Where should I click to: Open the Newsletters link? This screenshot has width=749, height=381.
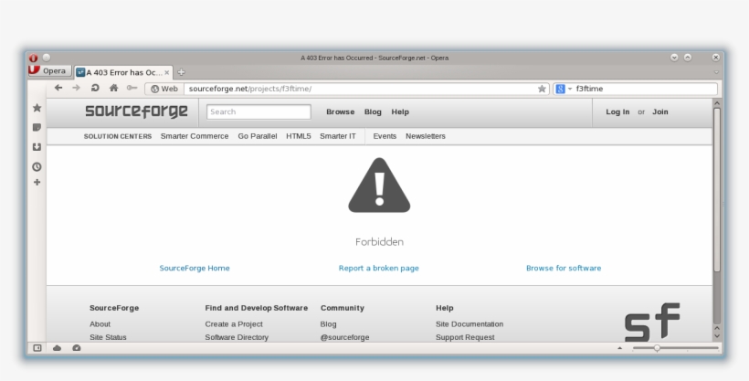(x=425, y=136)
